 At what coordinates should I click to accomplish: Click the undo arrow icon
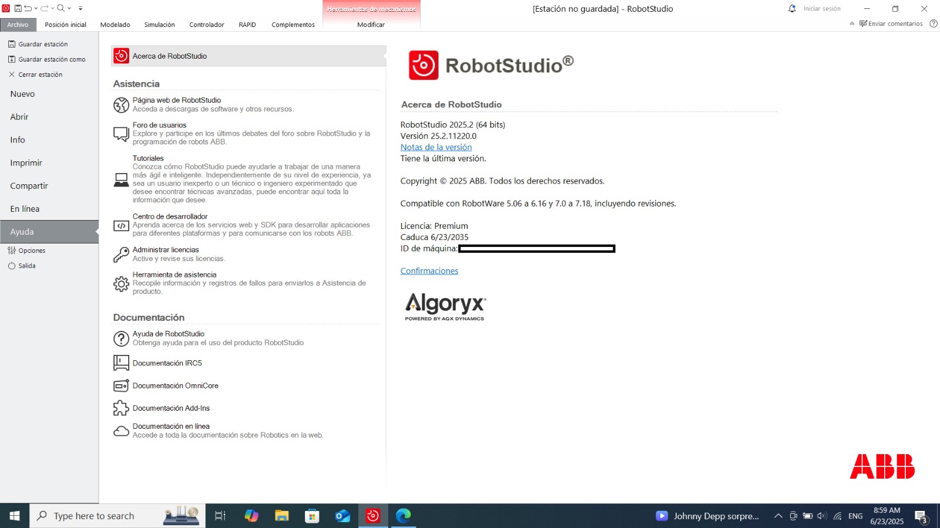(x=28, y=8)
